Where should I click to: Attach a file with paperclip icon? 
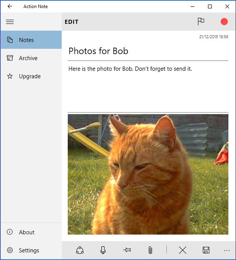click(x=150, y=250)
